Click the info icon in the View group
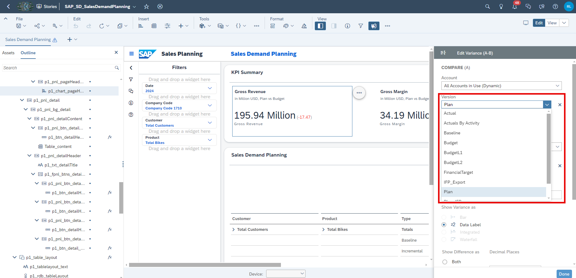The width and height of the screenshot is (576, 278). [347, 26]
